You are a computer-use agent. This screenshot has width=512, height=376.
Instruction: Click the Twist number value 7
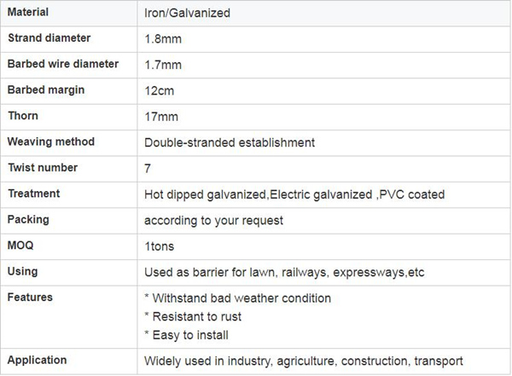coord(148,169)
